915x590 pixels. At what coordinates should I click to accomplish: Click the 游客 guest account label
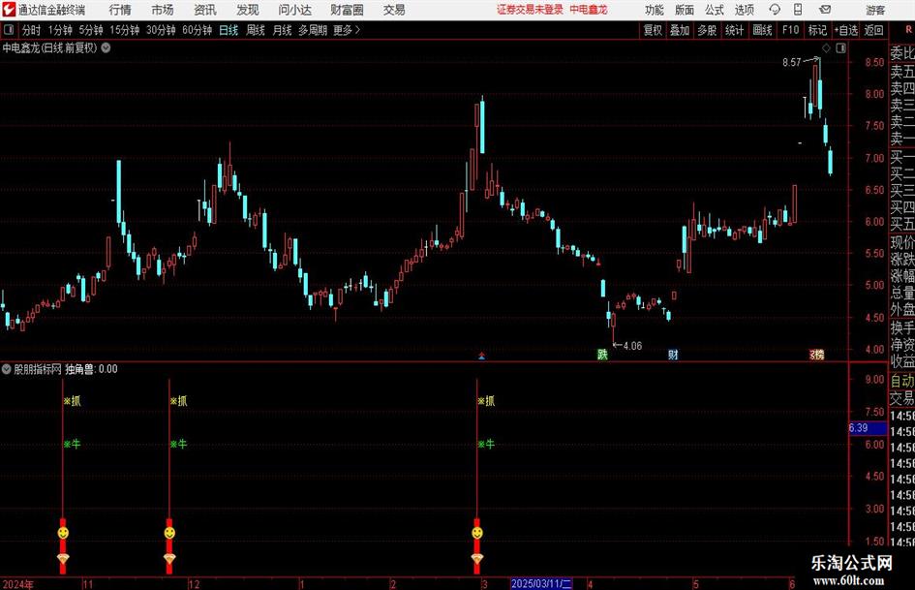(x=875, y=10)
